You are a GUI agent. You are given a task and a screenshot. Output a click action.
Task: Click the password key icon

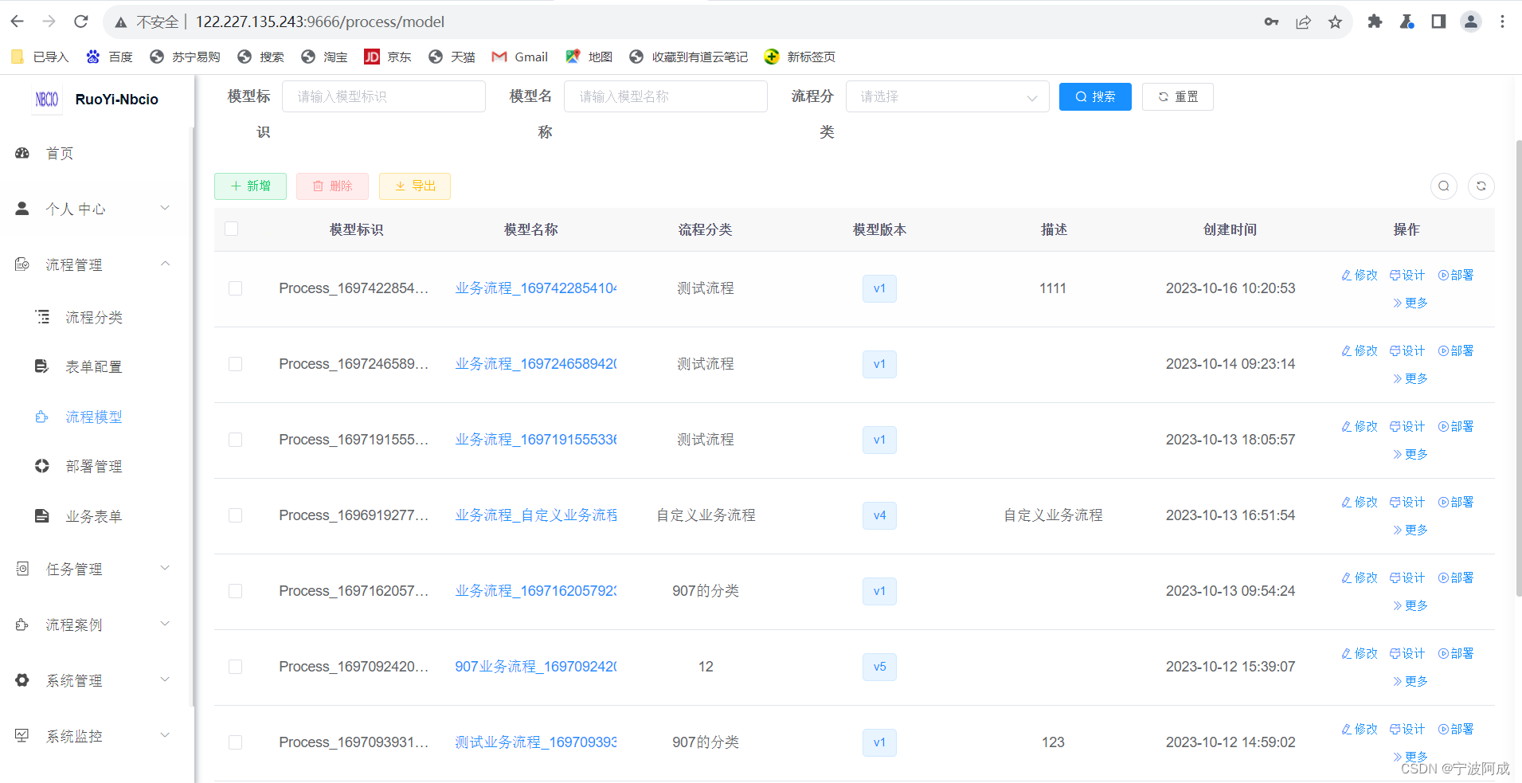tap(1271, 22)
